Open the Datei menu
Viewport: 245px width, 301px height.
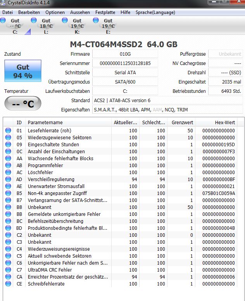click(x=7, y=12)
